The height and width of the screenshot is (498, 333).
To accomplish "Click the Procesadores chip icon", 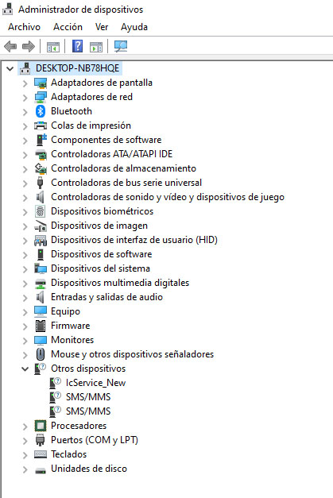I will (x=41, y=426).
